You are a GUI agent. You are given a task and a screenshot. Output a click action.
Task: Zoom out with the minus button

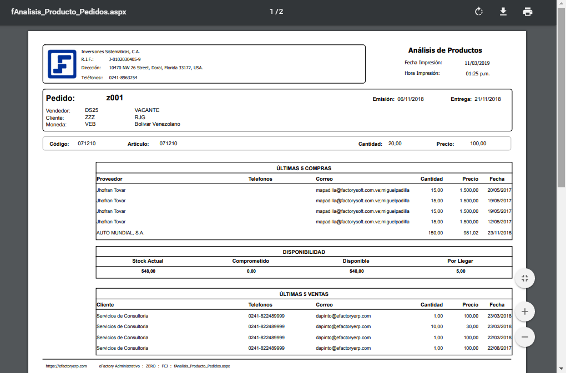[x=524, y=336]
